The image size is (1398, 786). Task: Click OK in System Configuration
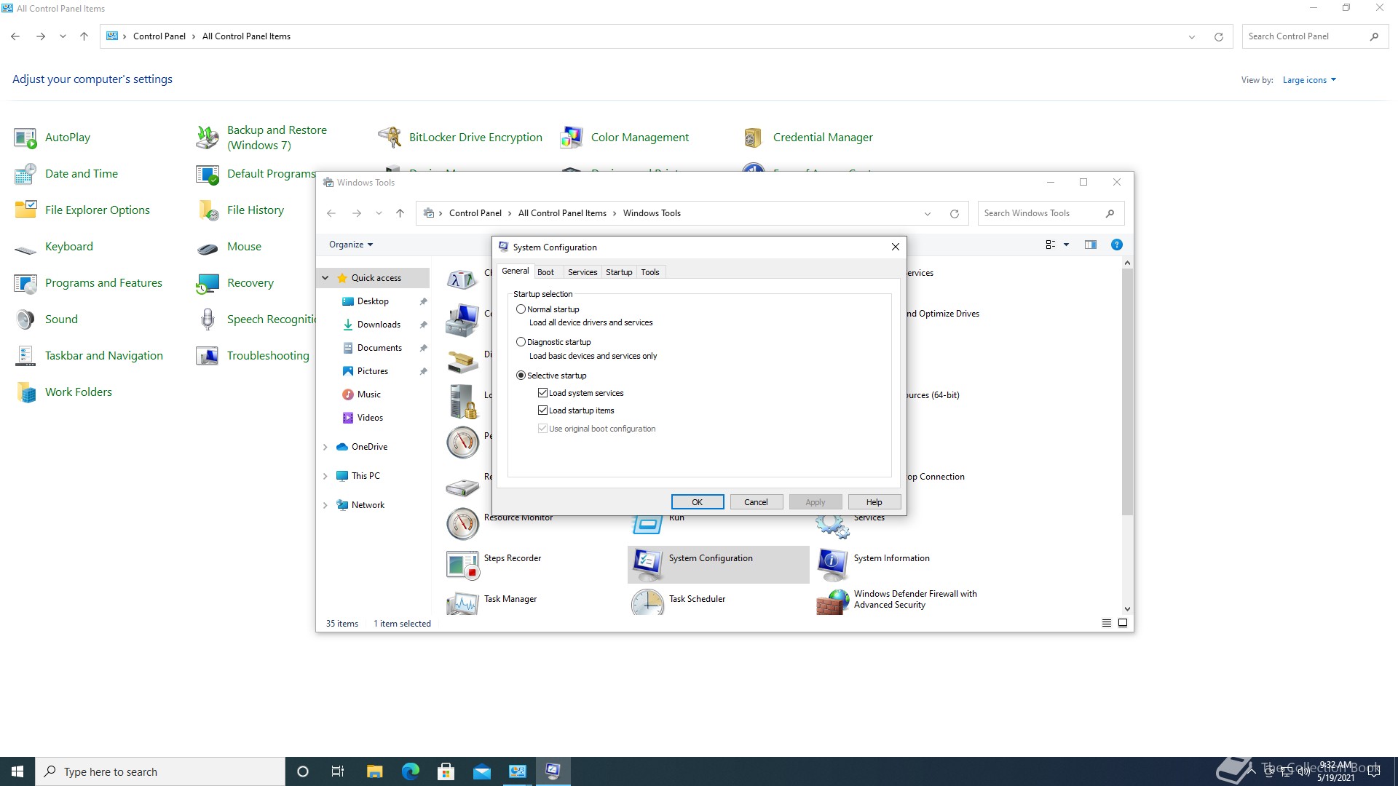[x=698, y=502]
